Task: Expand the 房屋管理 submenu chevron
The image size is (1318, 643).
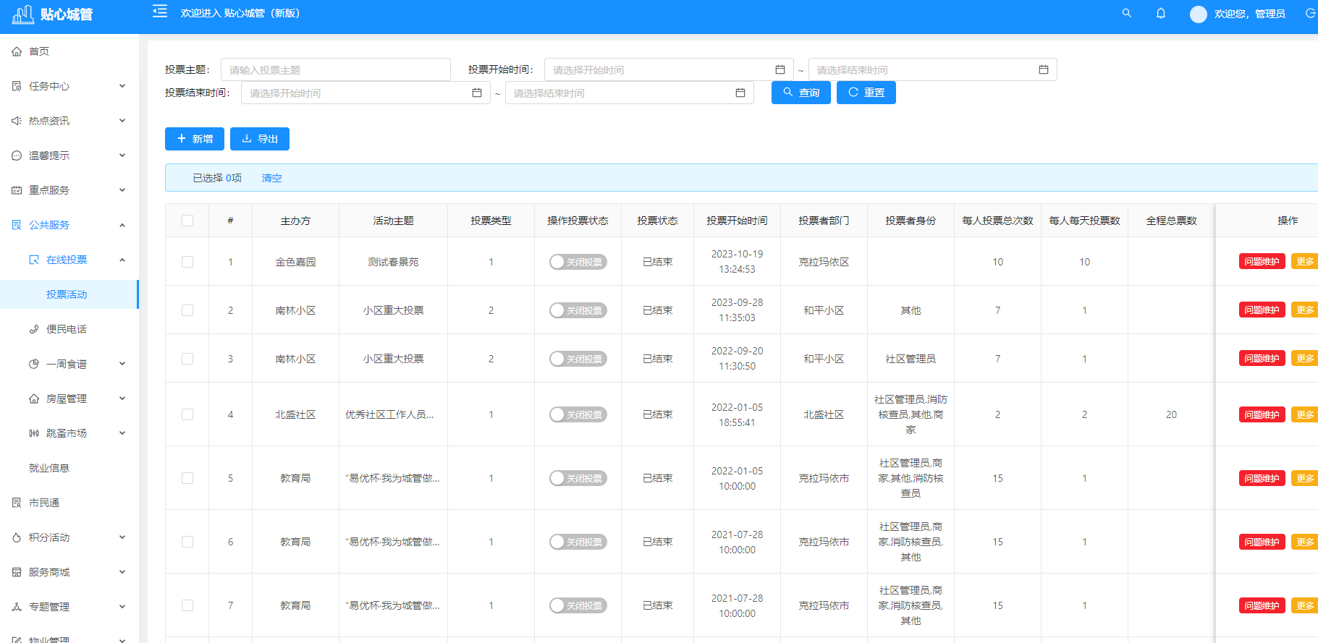Action: point(122,399)
